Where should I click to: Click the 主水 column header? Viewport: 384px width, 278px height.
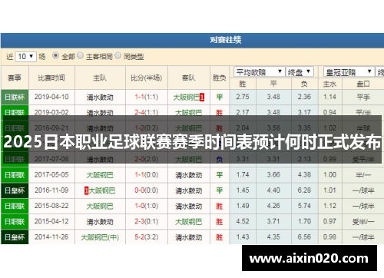coord(329,84)
